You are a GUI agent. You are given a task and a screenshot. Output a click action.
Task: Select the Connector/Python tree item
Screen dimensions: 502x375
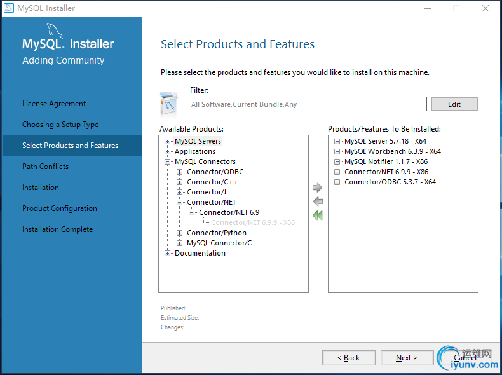217,233
